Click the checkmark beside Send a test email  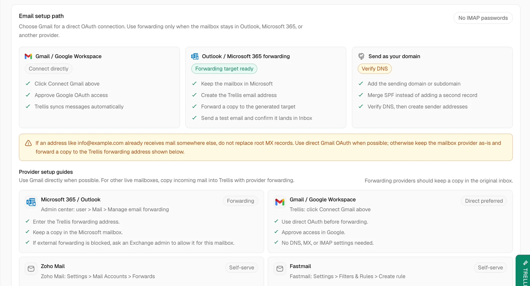194,118
